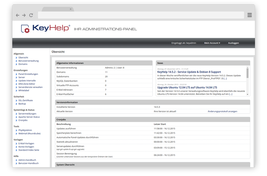Click the News panel scroll-down arrow
This screenshot has width=267, height=176.
pyautogui.click(x=247, y=94)
